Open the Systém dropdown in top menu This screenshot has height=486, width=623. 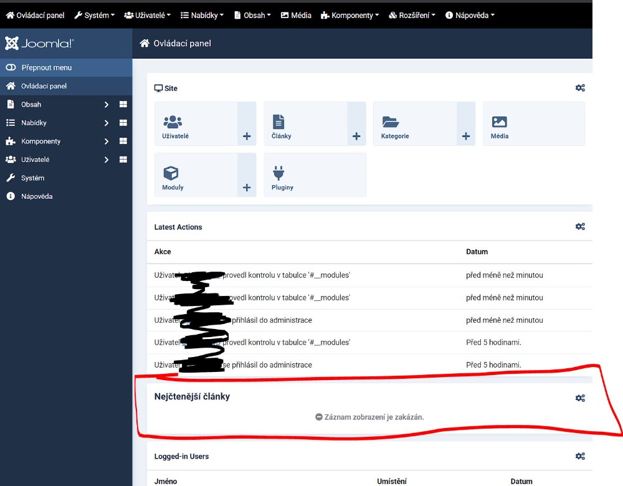(95, 15)
